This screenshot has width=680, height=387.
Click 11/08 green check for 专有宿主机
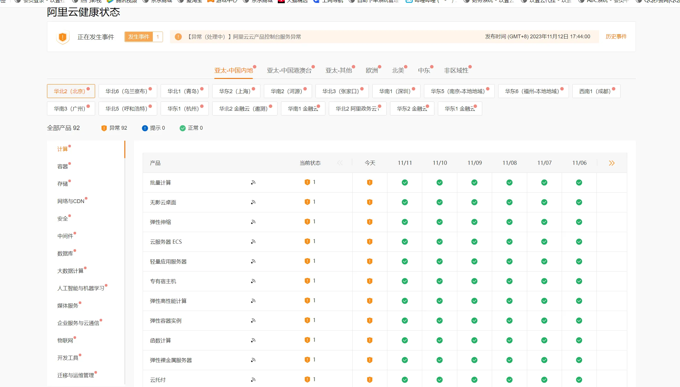click(x=509, y=281)
